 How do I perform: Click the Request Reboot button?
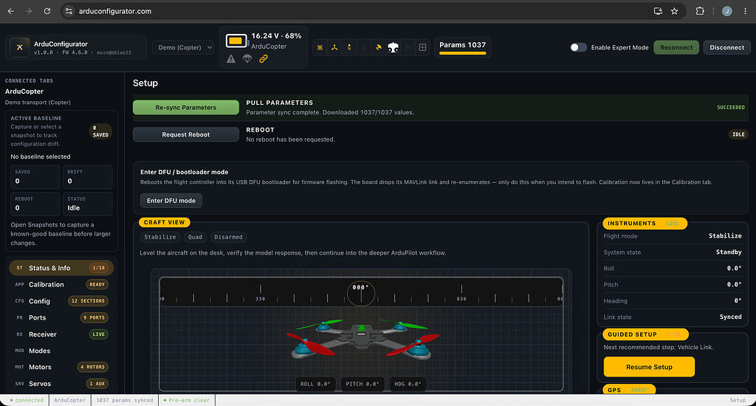pyautogui.click(x=185, y=134)
